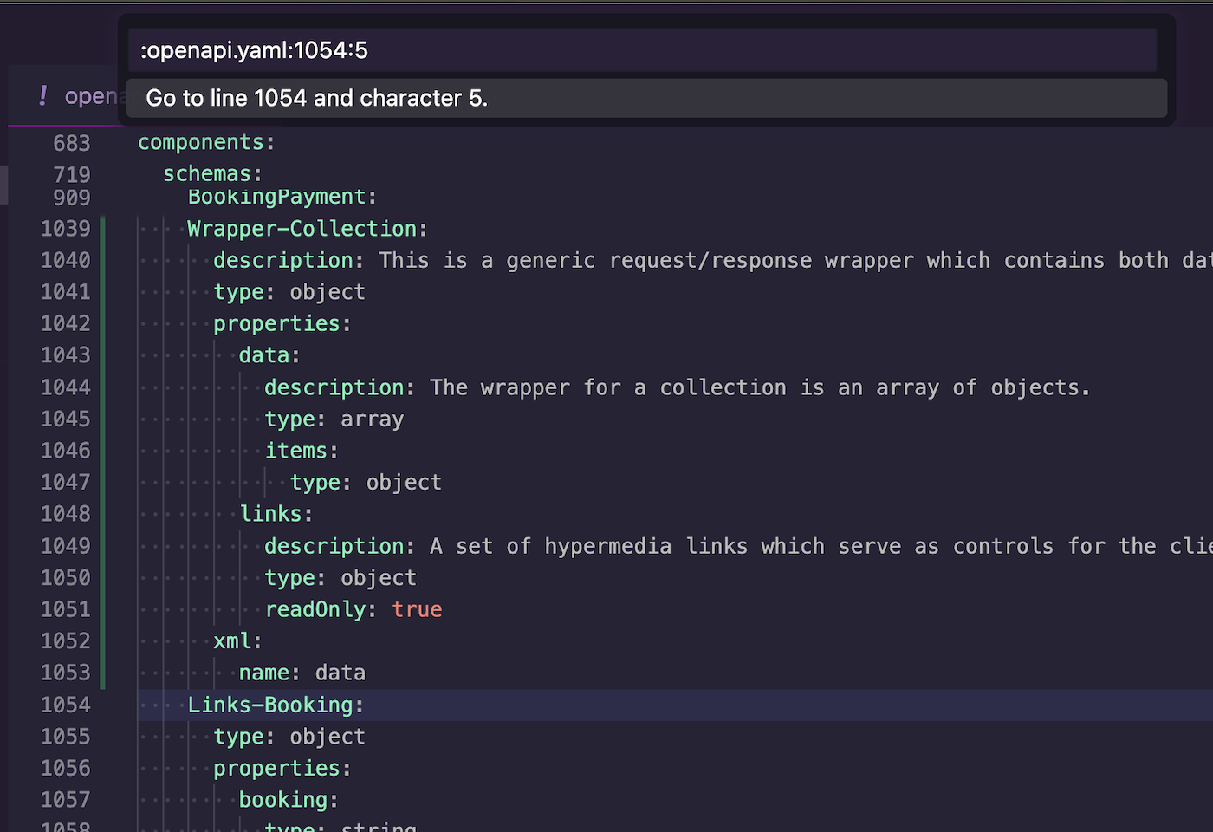Click the YAML exclamation file icon in tab

[x=42, y=95]
